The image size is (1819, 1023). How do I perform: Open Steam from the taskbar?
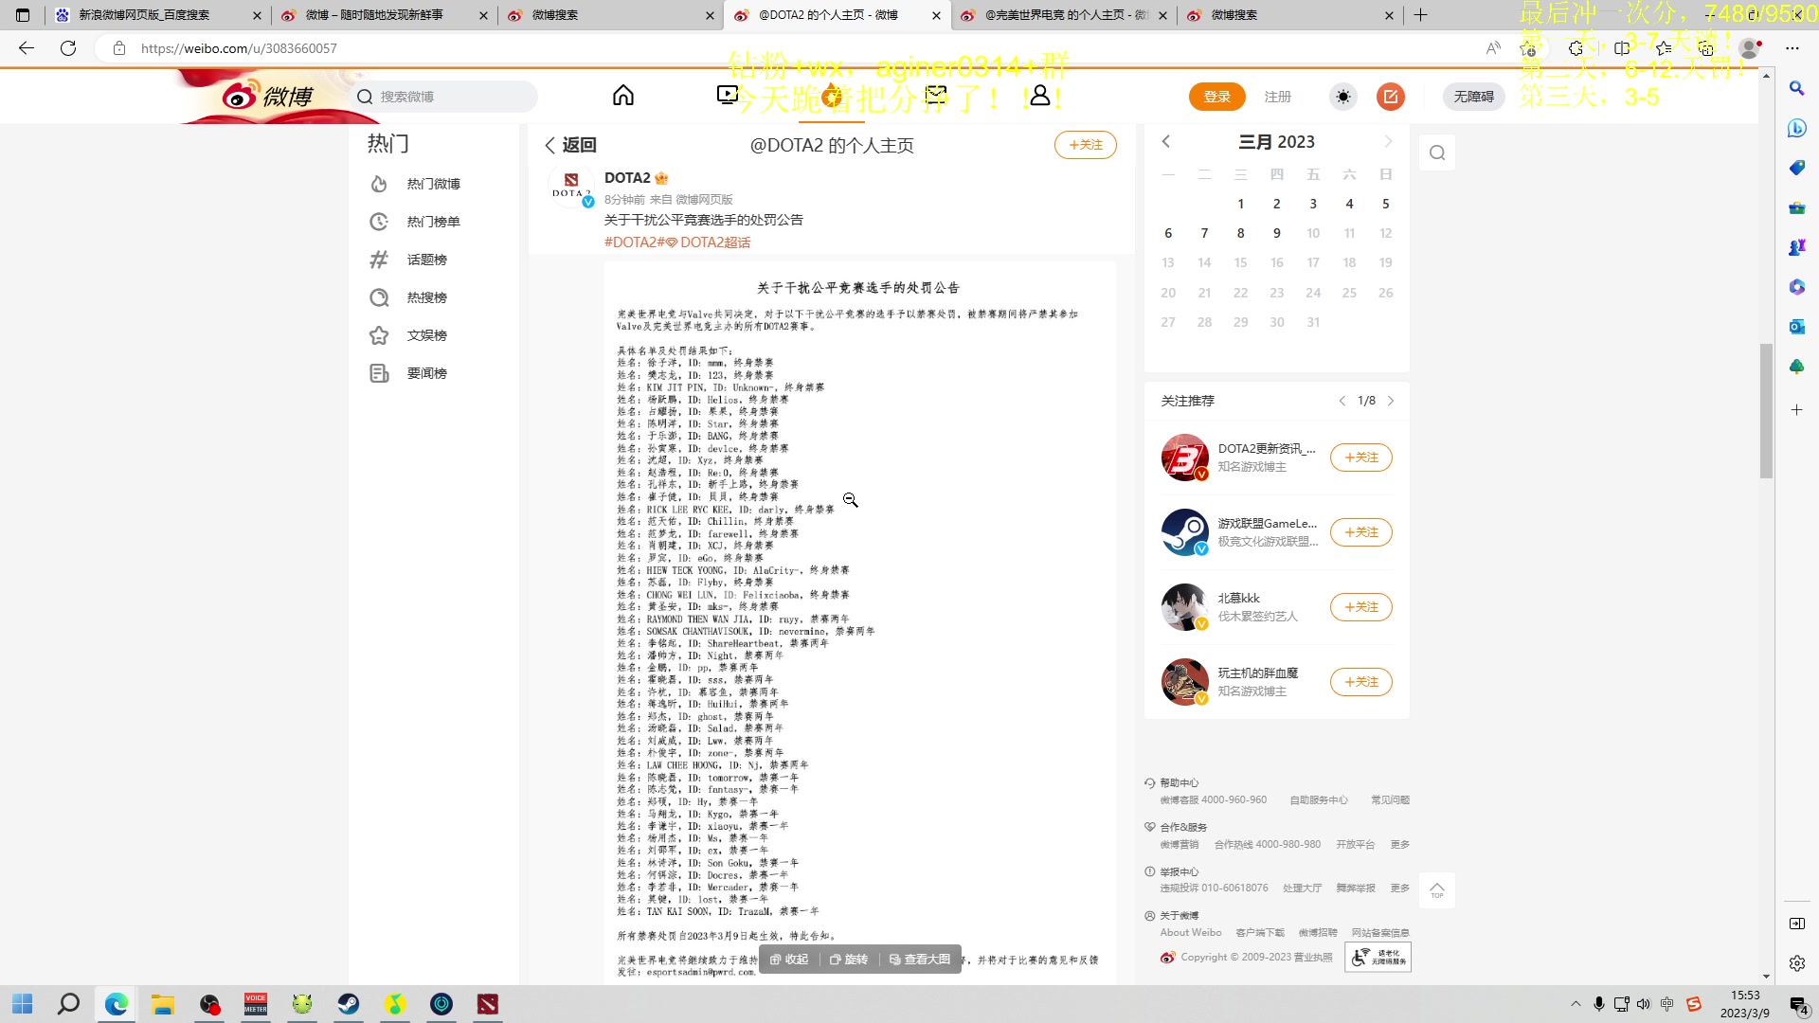click(349, 1004)
